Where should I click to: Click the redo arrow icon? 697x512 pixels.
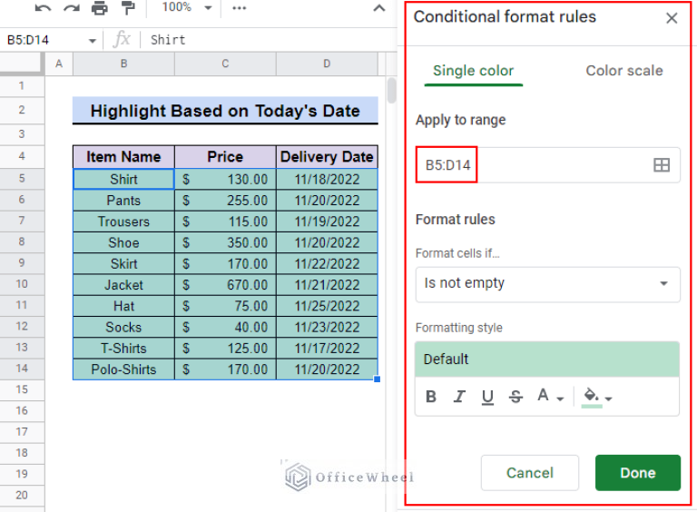(71, 8)
